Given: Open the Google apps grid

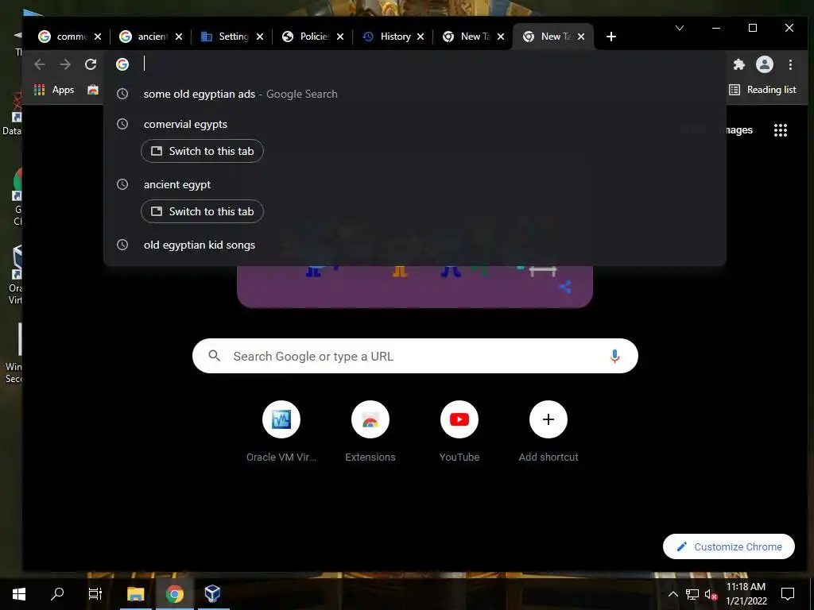Looking at the screenshot, I should (x=781, y=130).
